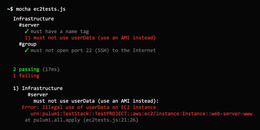This screenshot has height=130, width=260.
Task: Click "must have a name tag" test result
Action: [x=60, y=32]
